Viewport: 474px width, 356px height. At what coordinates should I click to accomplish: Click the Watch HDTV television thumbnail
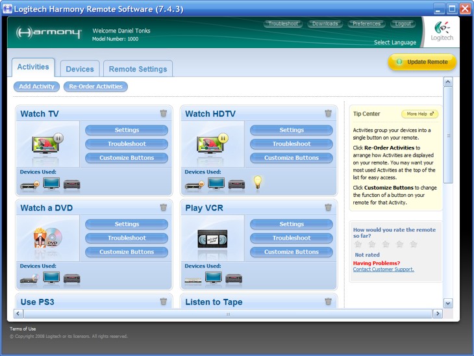[212, 144]
